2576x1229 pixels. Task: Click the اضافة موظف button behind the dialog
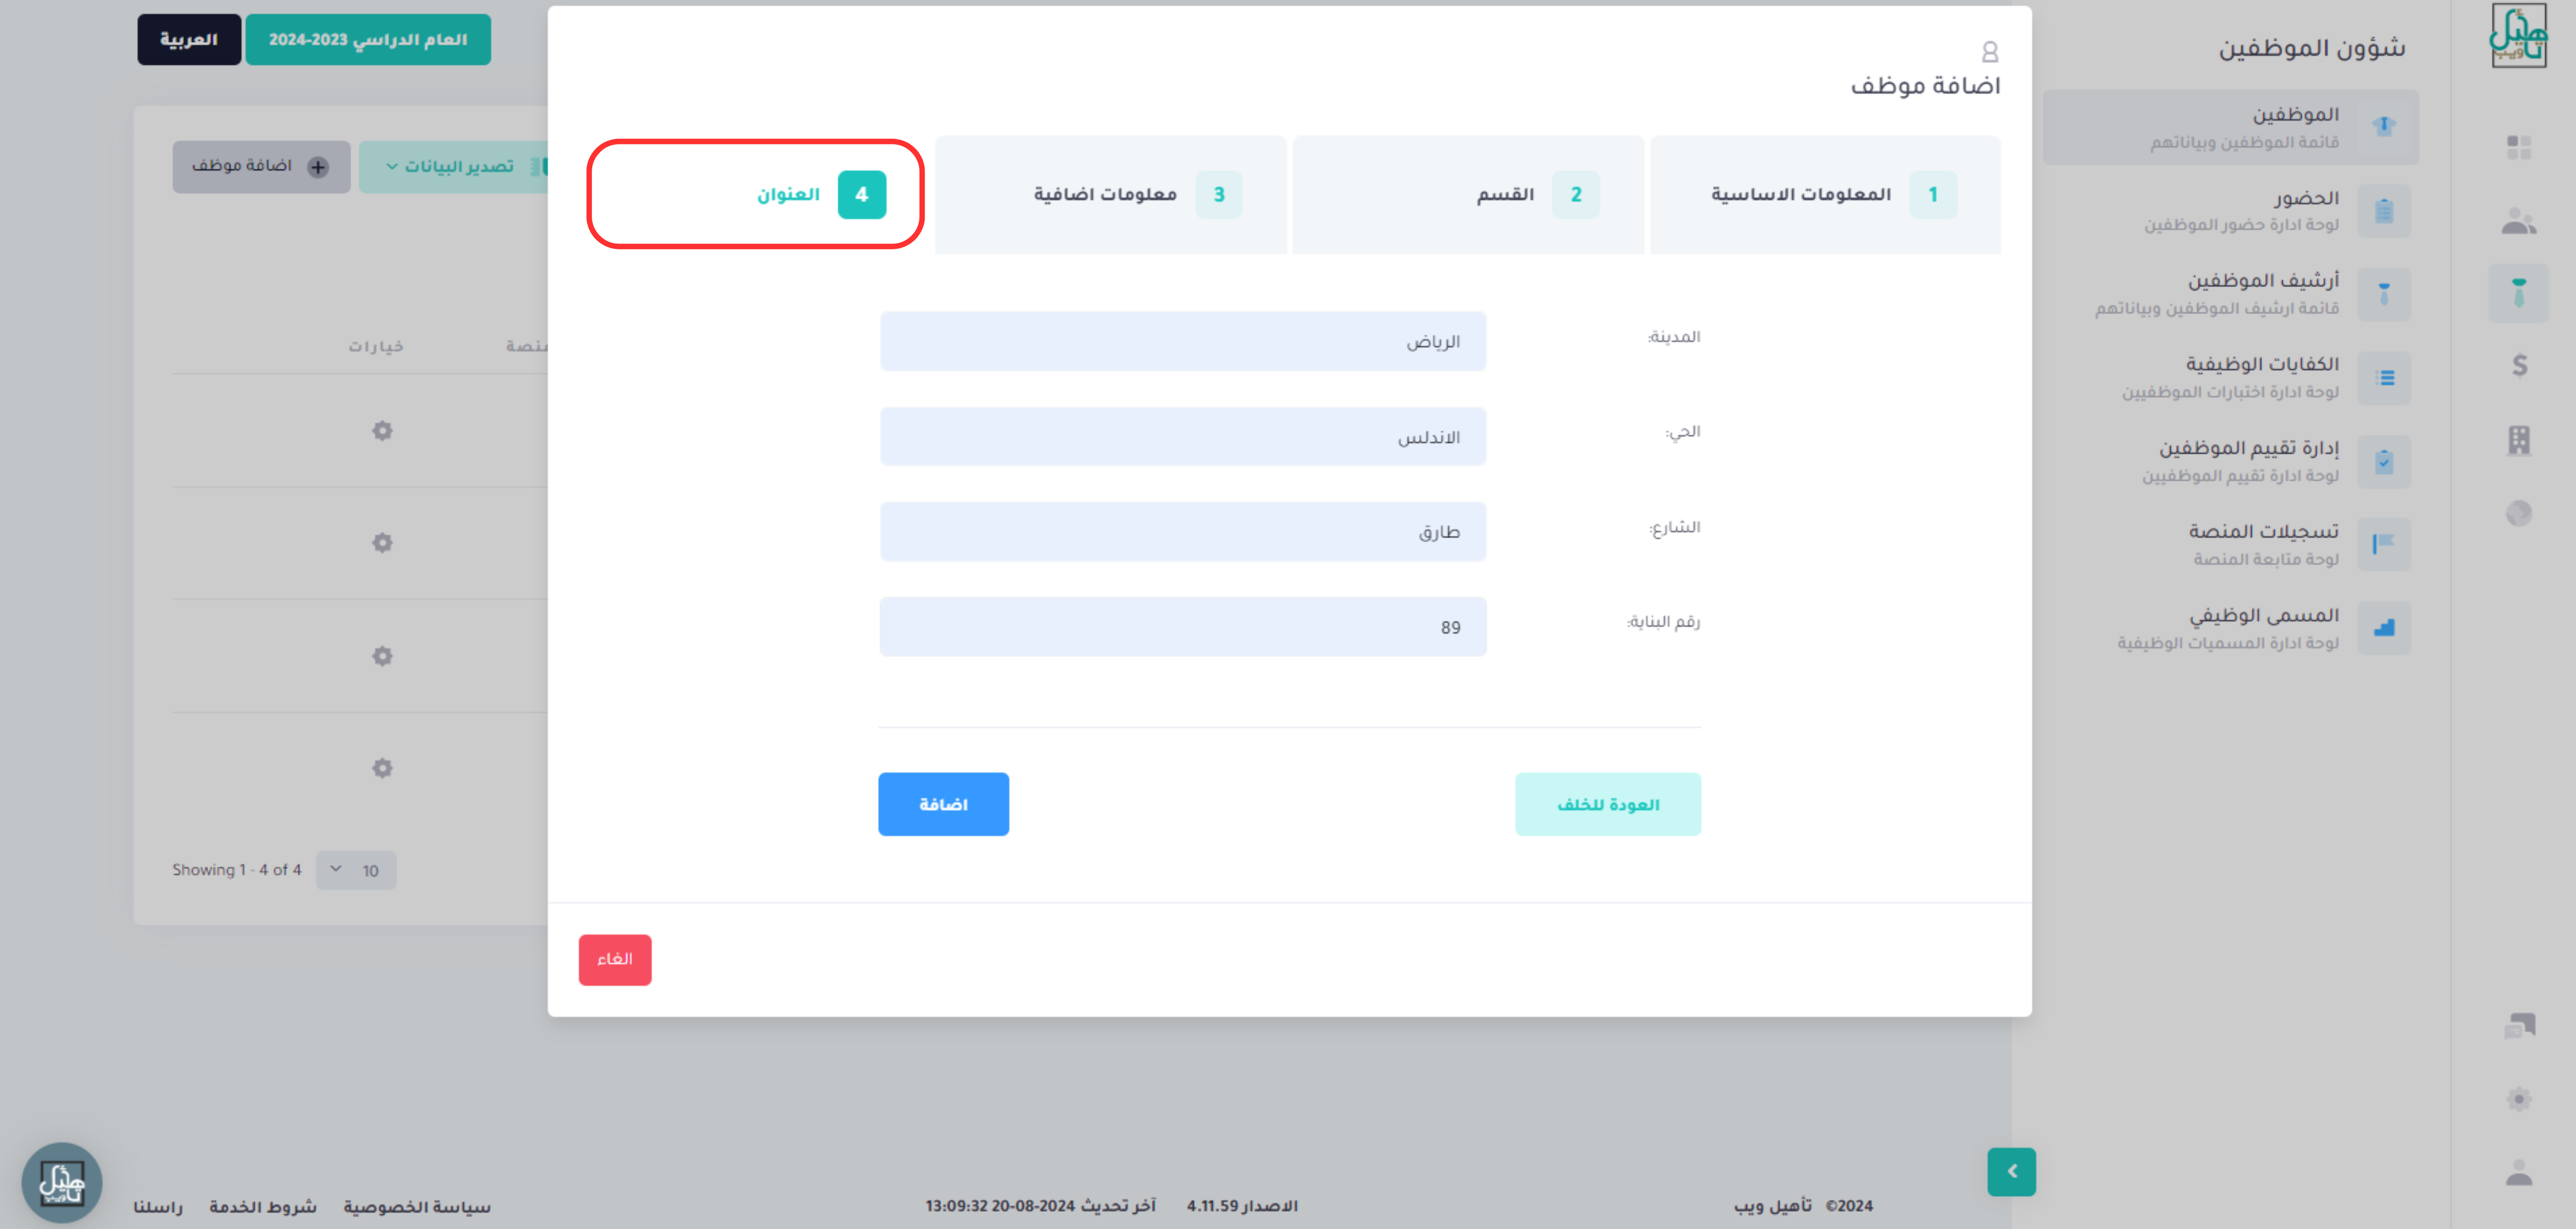pyautogui.click(x=261, y=166)
